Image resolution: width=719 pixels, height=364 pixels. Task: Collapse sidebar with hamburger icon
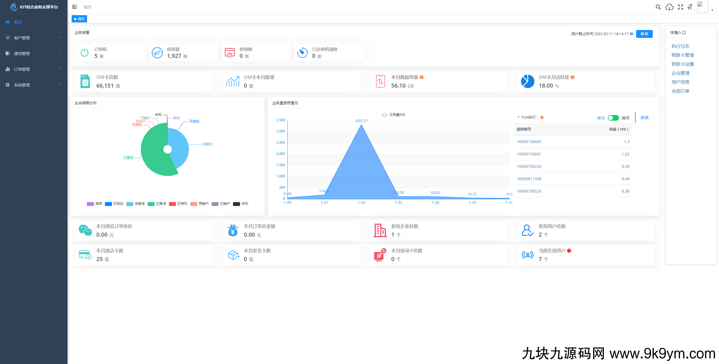[x=74, y=7]
